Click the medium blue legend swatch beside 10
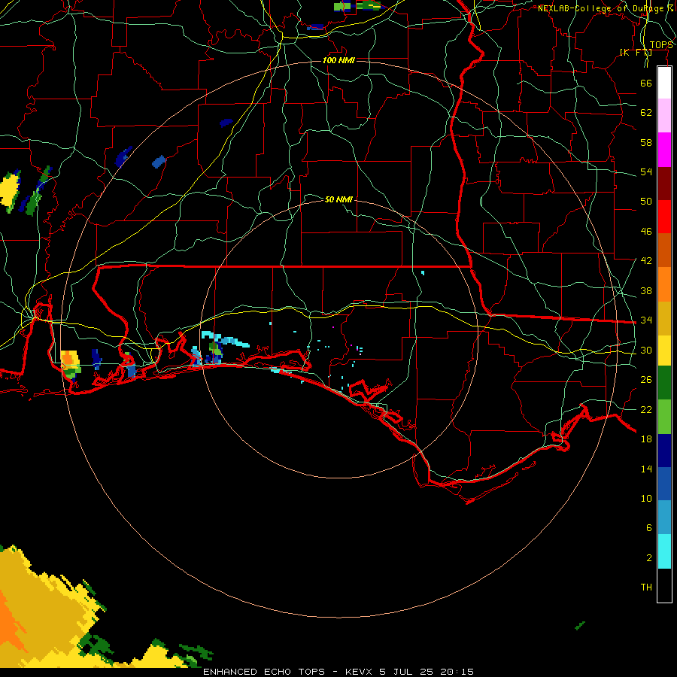 click(664, 484)
